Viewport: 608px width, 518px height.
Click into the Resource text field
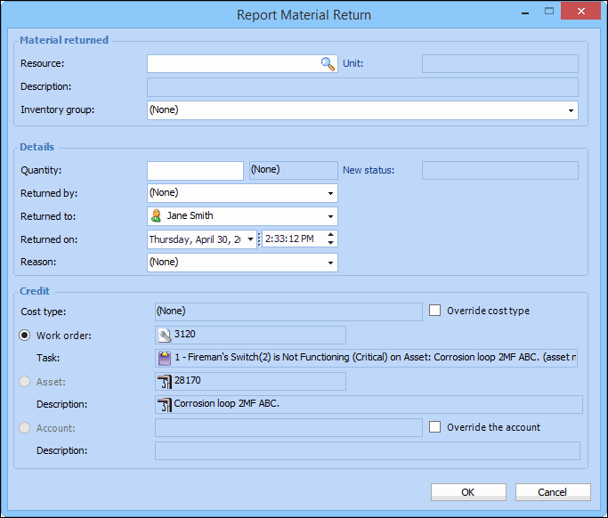click(233, 64)
